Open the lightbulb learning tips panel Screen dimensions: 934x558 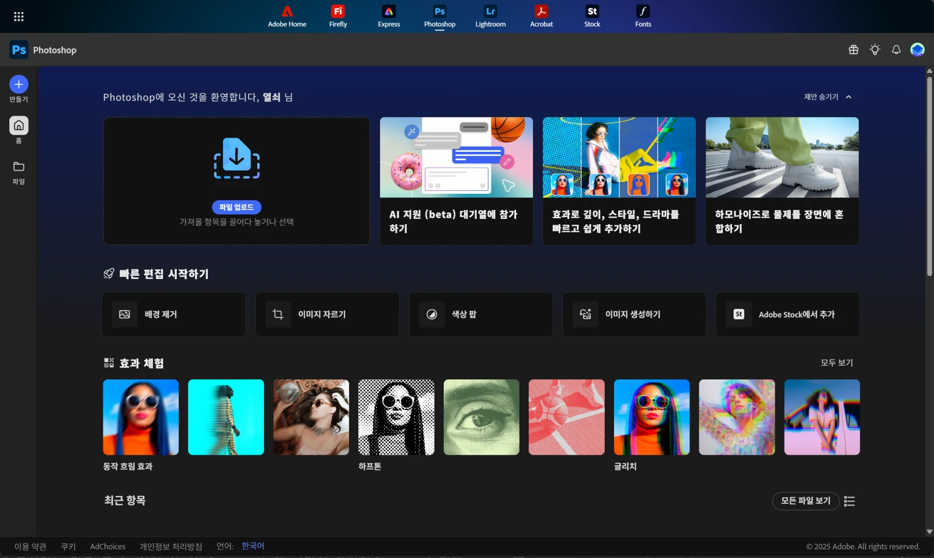[874, 50]
